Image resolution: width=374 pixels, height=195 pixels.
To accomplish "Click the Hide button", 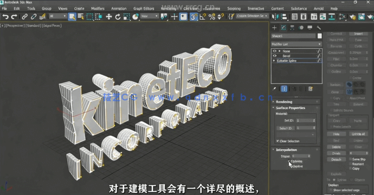I will (x=336, y=134).
